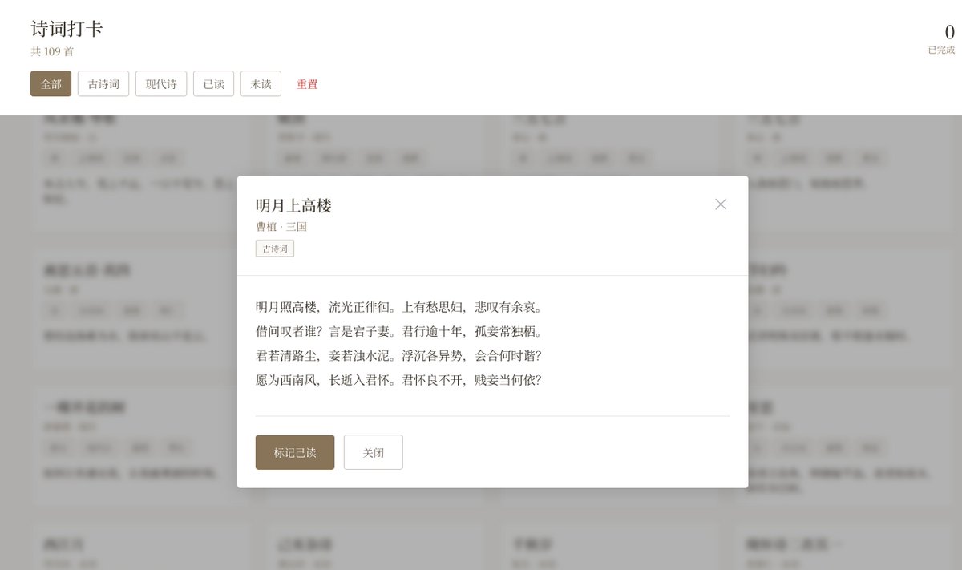
Task: Filter by 现代诗
Action: click(161, 83)
